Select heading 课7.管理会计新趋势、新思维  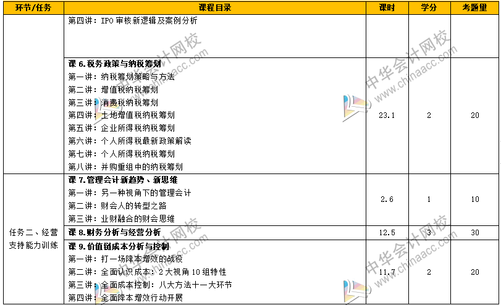(x=123, y=180)
